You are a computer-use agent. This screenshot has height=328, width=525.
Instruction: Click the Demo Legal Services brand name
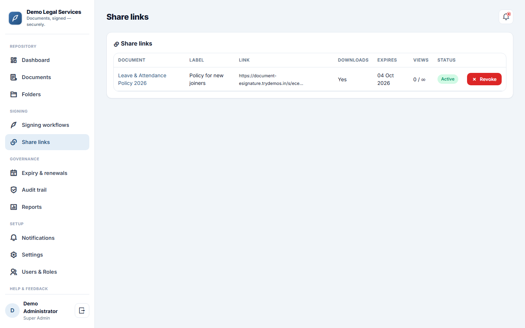pos(54,12)
